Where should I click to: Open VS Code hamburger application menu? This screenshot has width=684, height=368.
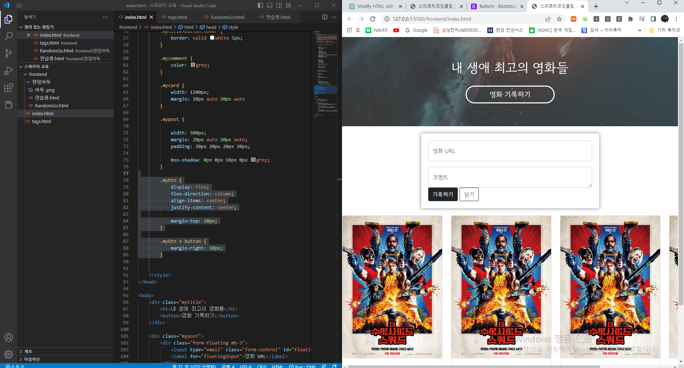pyautogui.click(x=19, y=5)
